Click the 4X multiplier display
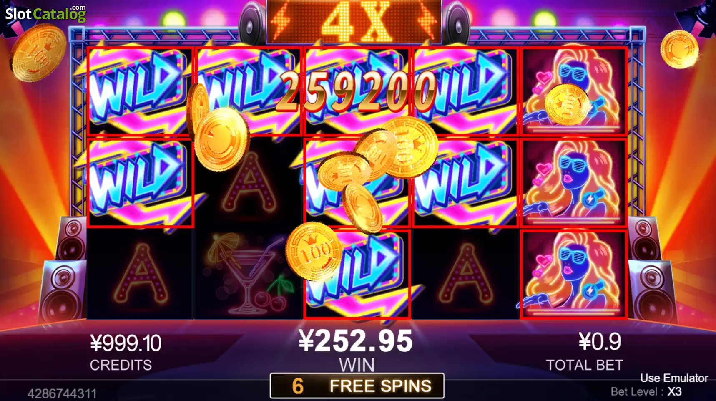The height and width of the screenshot is (401, 716). click(x=354, y=21)
